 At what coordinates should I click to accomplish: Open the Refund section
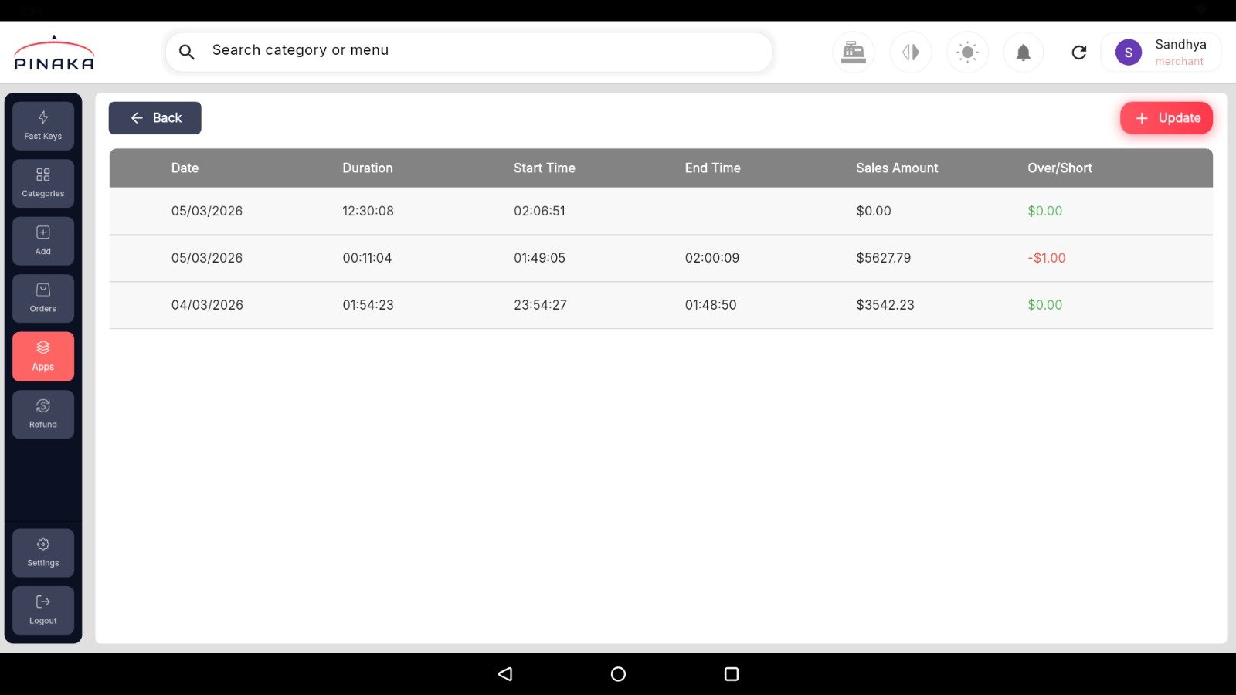(x=43, y=414)
